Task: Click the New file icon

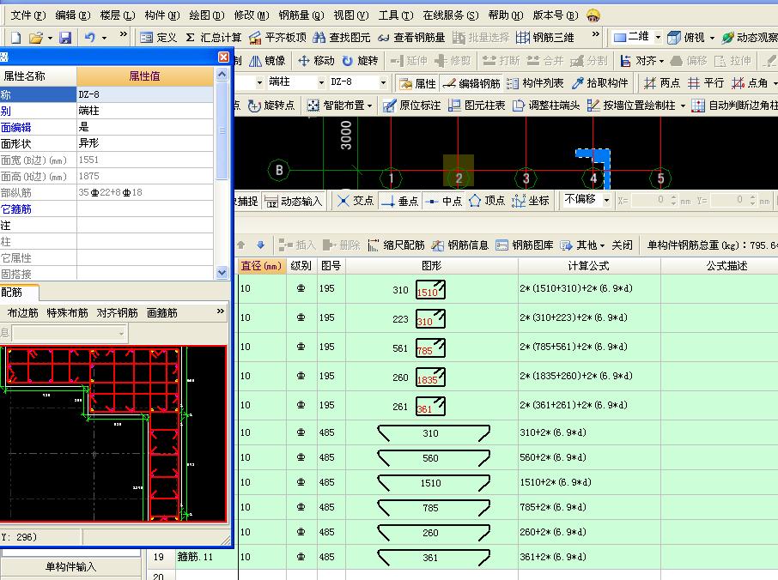Action: click(x=15, y=37)
